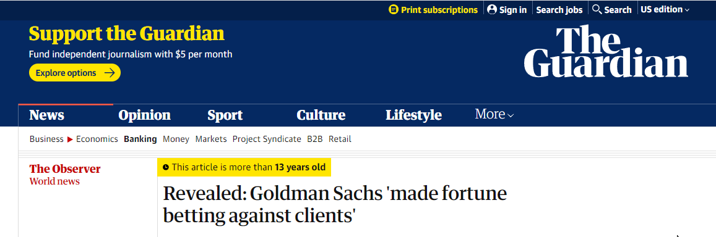This screenshot has height=237, width=716.
Task: Click the Search magnifying glass icon
Action: tap(597, 9)
